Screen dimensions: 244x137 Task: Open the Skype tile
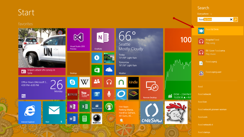72,82
